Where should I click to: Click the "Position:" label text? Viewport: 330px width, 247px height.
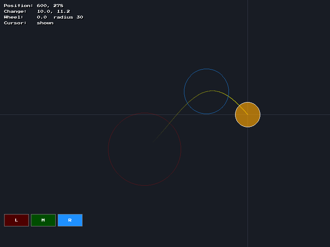18,6
